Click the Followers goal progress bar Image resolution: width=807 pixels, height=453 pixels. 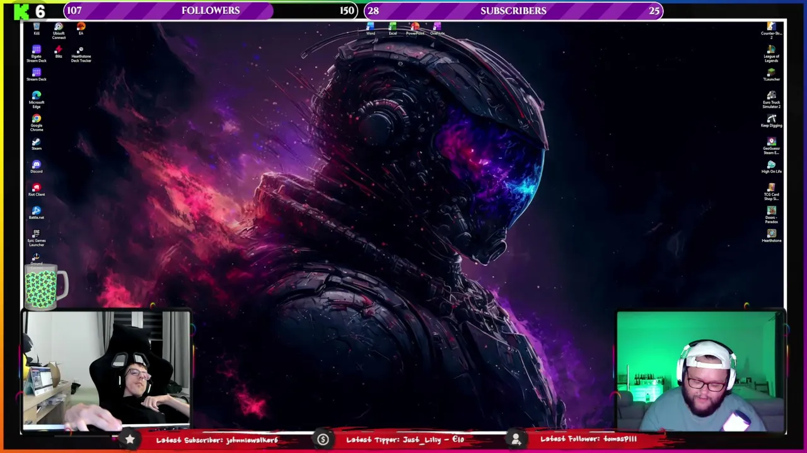(211, 11)
